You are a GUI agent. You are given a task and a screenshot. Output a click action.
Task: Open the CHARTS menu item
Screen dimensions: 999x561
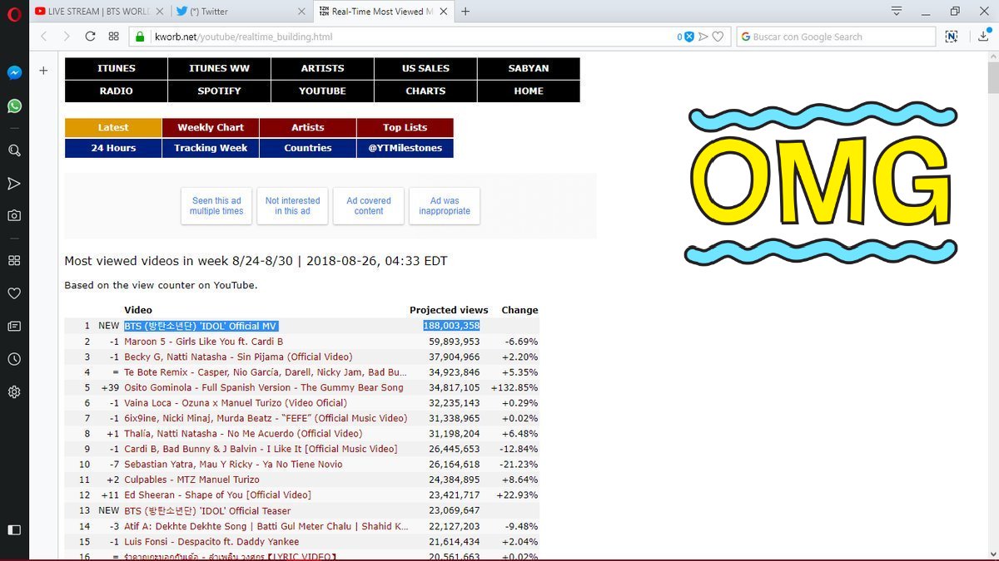tap(425, 91)
